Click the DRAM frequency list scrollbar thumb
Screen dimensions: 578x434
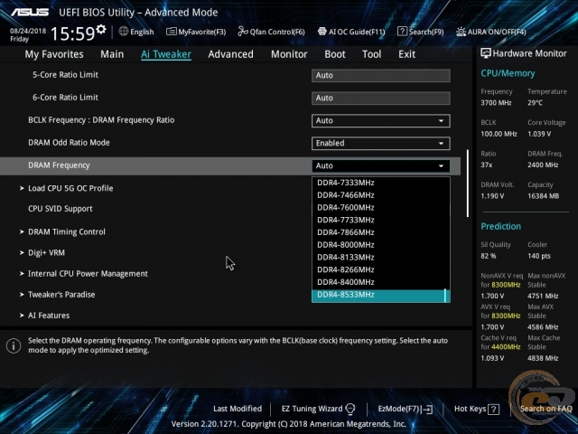[446, 295]
